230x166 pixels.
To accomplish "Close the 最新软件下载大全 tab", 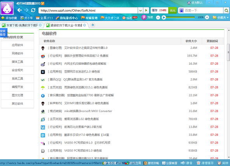I will [84, 25].
